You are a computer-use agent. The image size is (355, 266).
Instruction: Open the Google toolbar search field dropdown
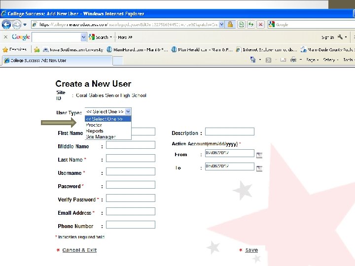(x=83, y=37)
